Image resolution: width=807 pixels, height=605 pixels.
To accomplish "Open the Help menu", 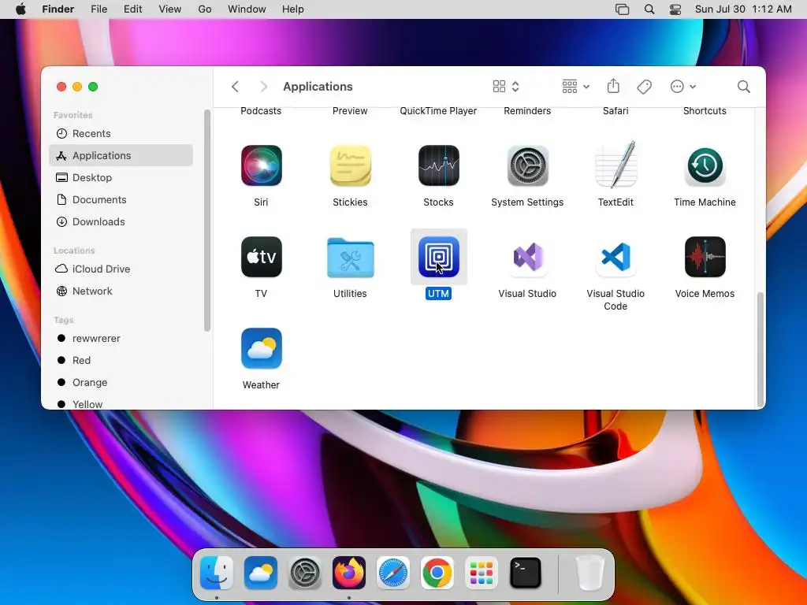I will pos(293,9).
